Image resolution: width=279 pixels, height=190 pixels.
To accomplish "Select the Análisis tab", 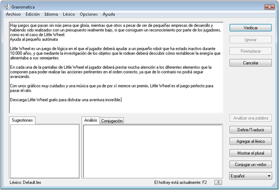I will click(91, 120).
